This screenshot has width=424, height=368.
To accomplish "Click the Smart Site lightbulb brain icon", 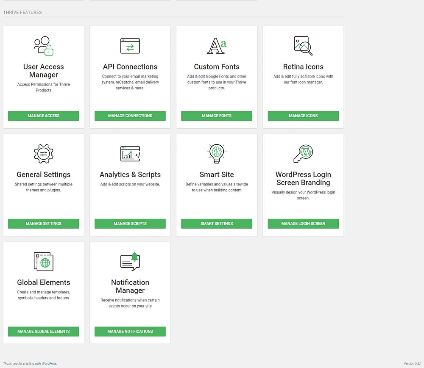I will [217, 154].
